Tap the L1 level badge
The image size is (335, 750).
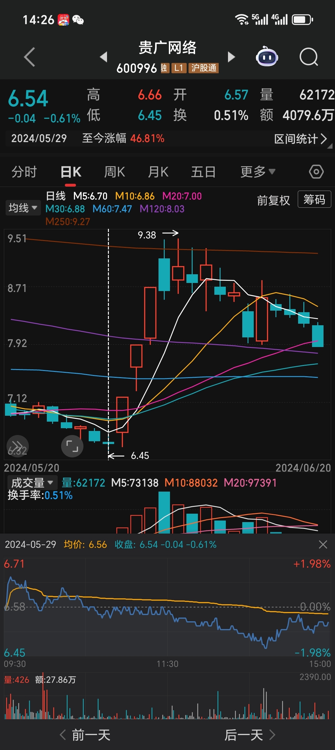click(179, 68)
